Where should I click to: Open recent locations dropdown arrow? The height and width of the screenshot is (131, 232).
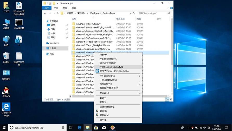pos(54,13)
